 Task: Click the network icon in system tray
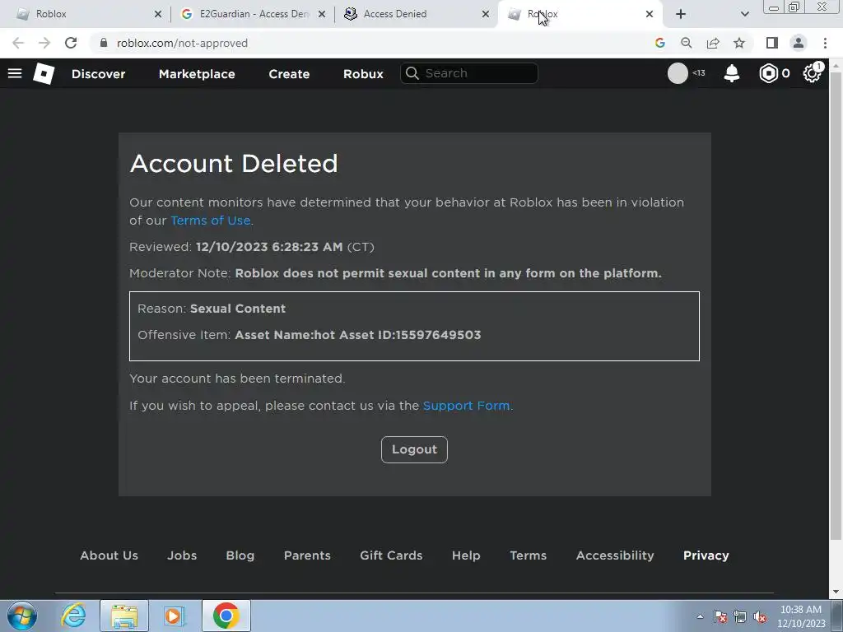[740, 617]
